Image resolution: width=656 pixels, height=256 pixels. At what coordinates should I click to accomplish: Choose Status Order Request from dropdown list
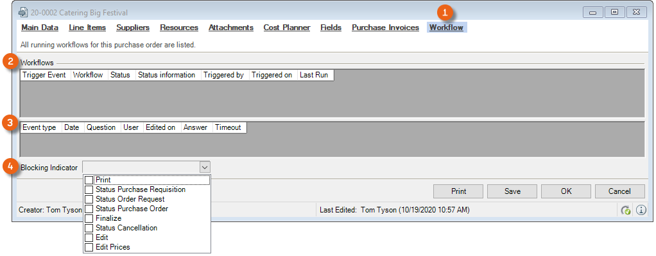tap(130, 199)
